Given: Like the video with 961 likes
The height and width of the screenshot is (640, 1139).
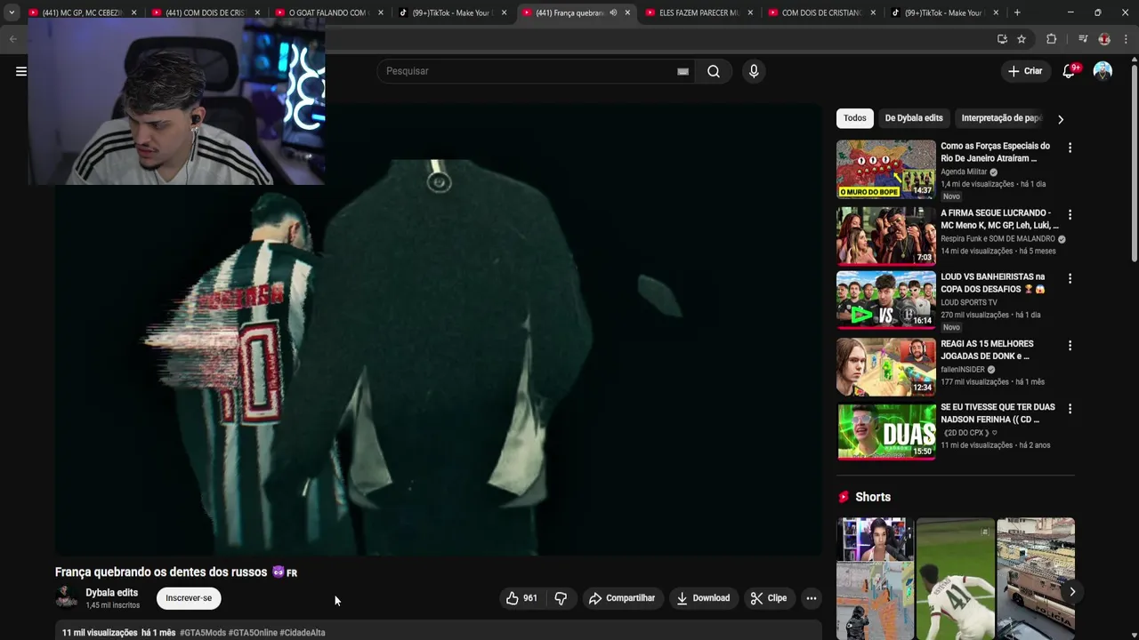Looking at the screenshot, I should (521, 598).
